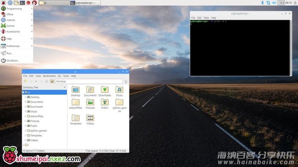Select the python_games item in directory tree
This screenshot has width=298, height=167.
[39, 130]
